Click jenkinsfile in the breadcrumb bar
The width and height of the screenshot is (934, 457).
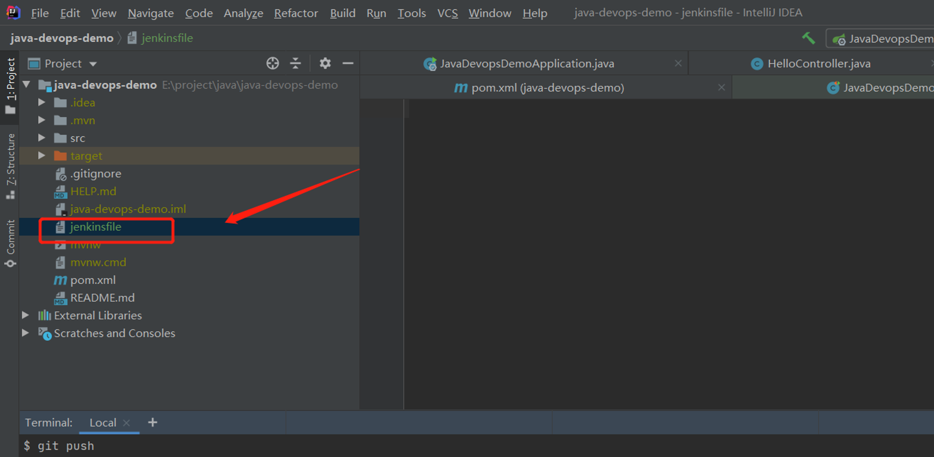tap(167, 38)
